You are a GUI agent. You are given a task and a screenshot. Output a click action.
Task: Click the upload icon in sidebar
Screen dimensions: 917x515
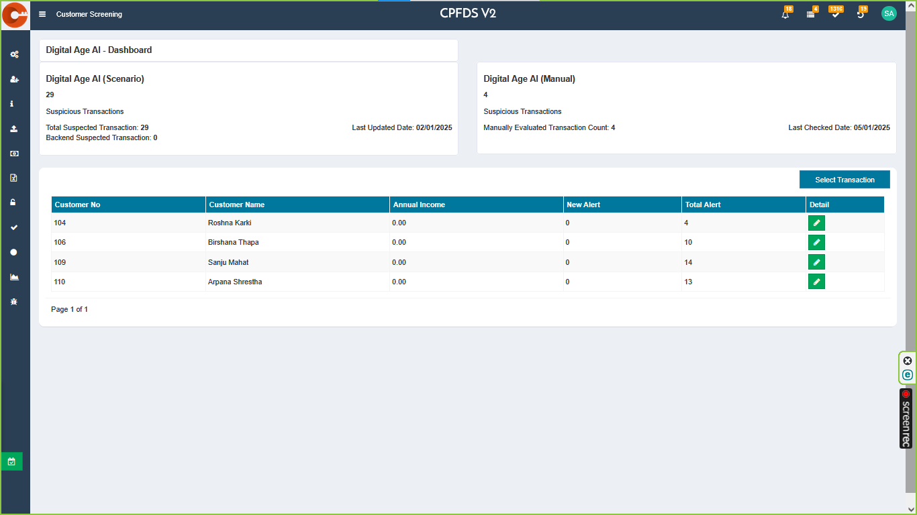(x=14, y=129)
